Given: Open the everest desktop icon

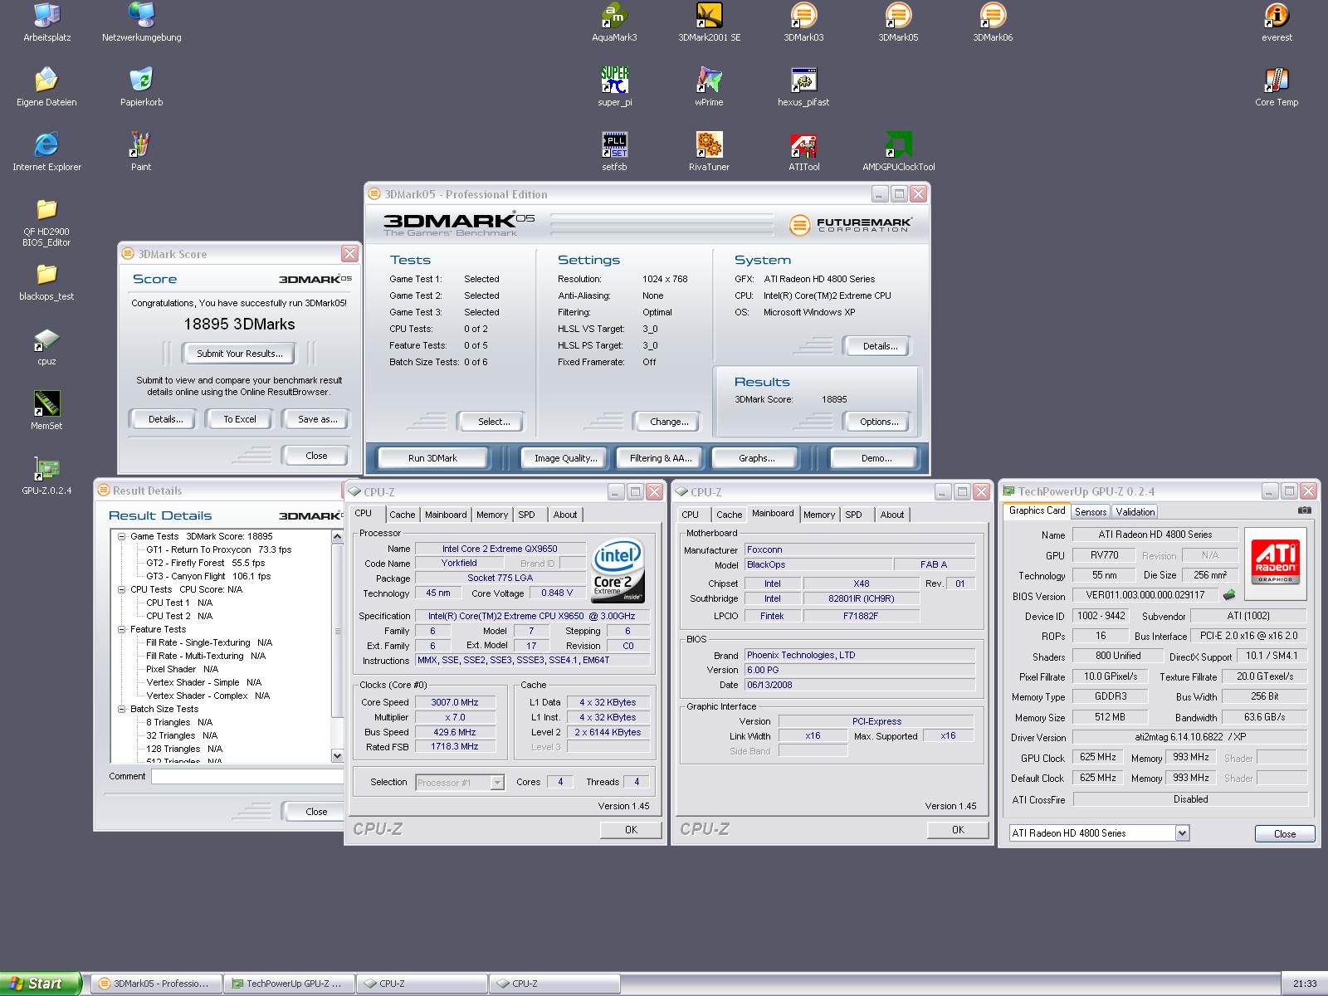Looking at the screenshot, I should 1277,22.
